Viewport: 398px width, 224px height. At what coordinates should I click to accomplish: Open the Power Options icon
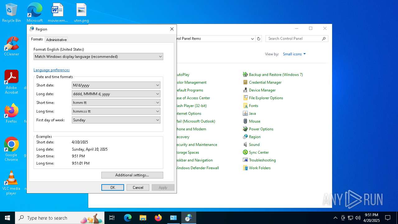(x=245, y=129)
